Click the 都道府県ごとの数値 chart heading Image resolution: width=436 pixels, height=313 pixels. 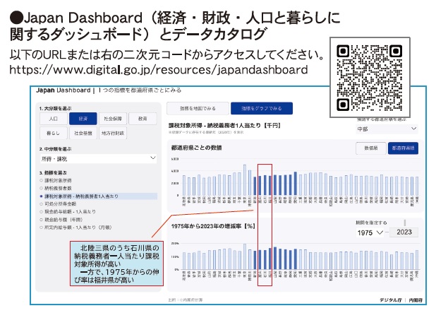[197, 148]
